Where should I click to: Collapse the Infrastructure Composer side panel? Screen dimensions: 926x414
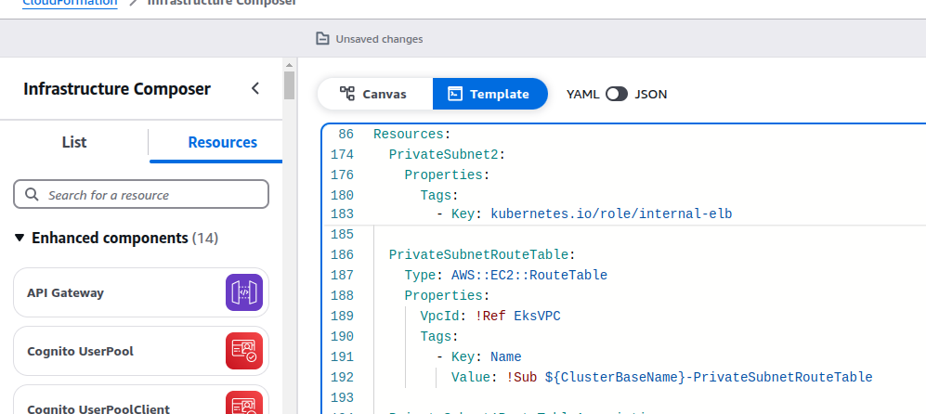(255, 89)
